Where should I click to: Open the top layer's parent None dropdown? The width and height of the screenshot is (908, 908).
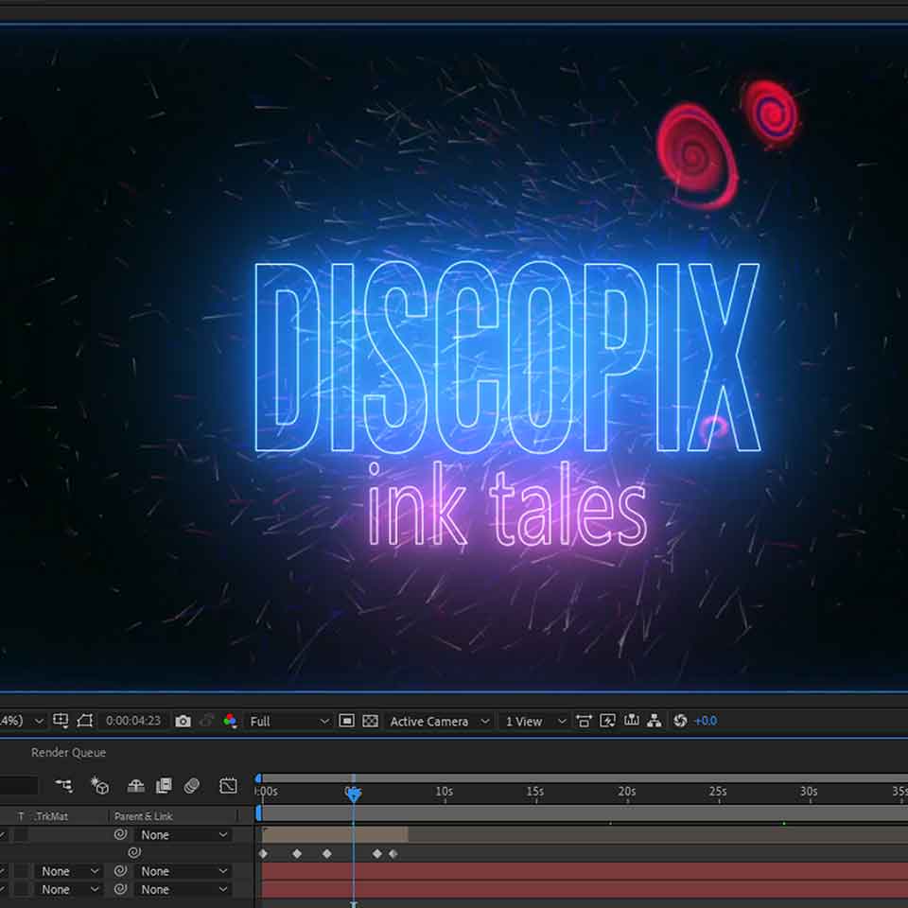183,834
